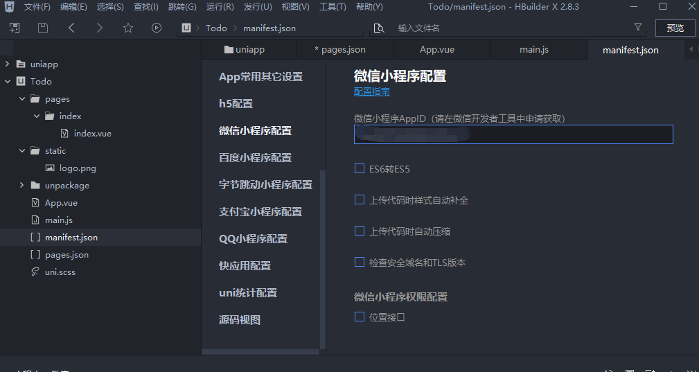Enable the ES6转ES5 checkbox
The height and width of the screenshot is (372, 699).
[x=360, y=168]
